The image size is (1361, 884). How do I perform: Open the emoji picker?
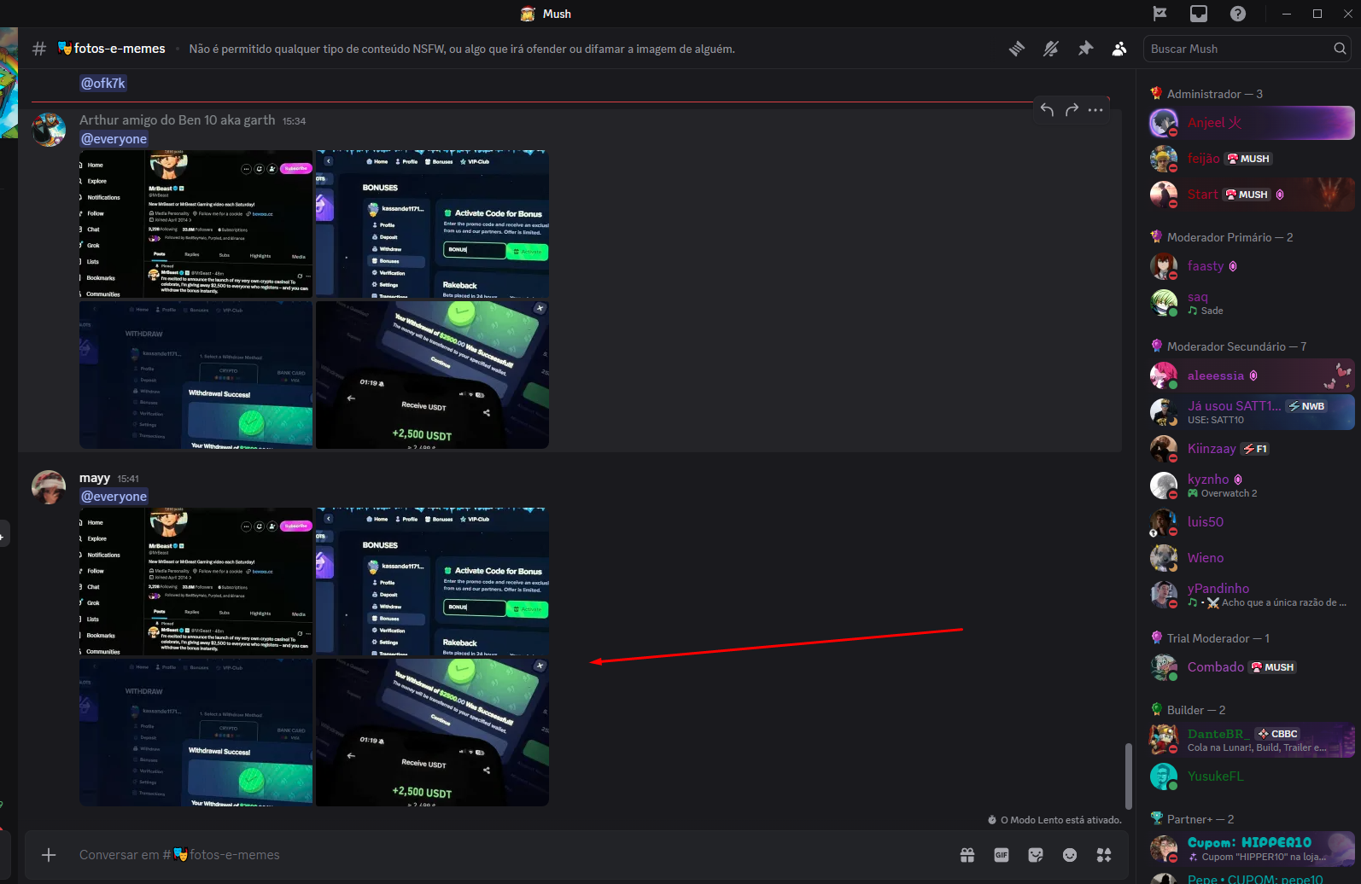pos(1070,855)
